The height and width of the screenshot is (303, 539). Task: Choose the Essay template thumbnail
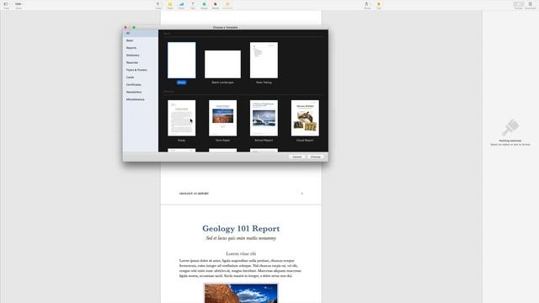click(x=182, y=118)
